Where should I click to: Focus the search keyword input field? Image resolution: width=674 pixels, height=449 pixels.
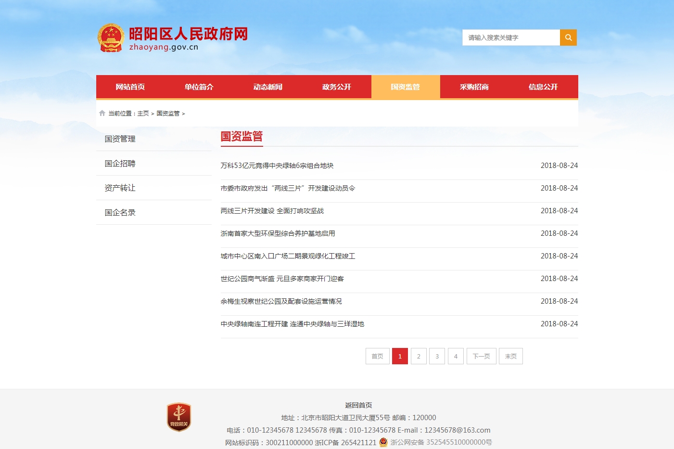click(510, 38)
